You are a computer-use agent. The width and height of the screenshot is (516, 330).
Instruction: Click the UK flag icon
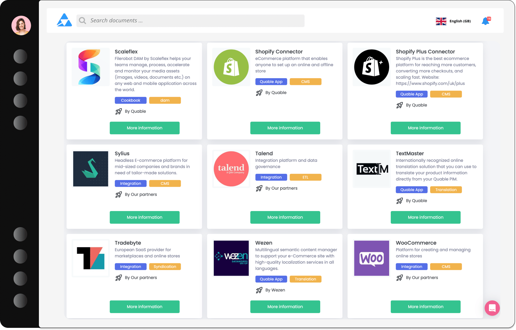tap(441, 21)
